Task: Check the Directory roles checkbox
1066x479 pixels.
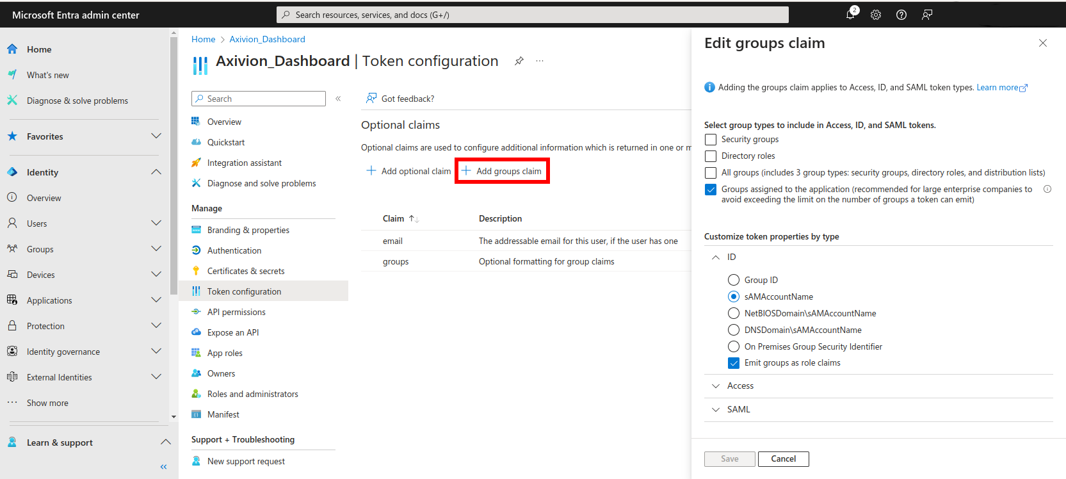Action: [711, 156]
